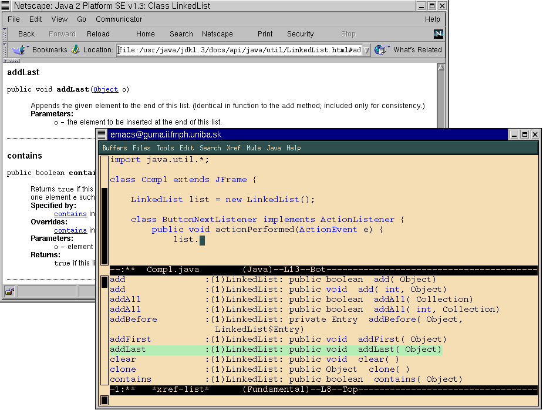Click Netscape scrollbar up arrow
This screenshot has width=543, height=410.
tap(441, 68)
